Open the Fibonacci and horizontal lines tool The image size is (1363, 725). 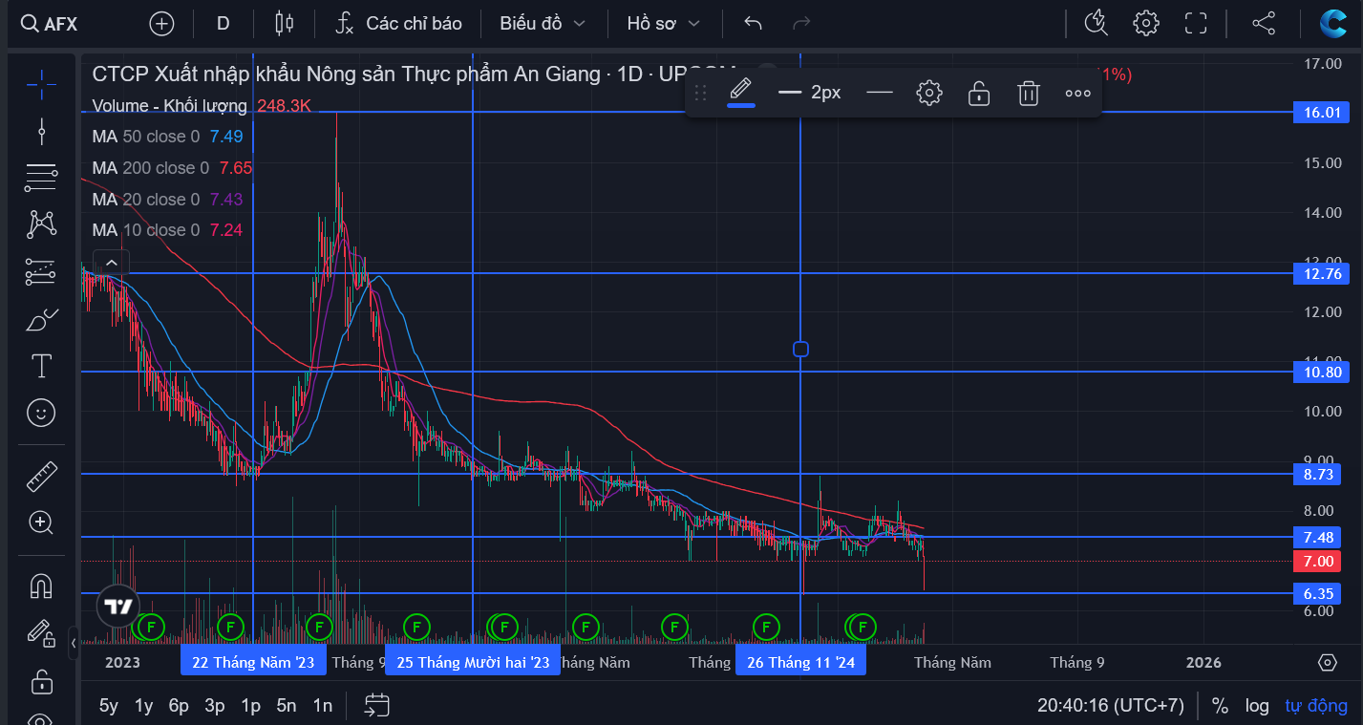pos(41,177)
